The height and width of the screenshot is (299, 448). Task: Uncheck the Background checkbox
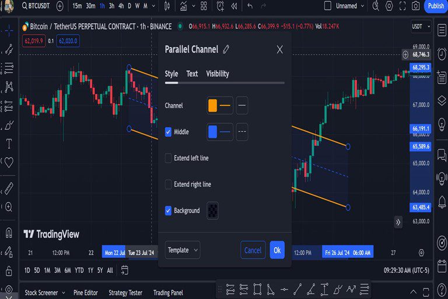[168, 211]
